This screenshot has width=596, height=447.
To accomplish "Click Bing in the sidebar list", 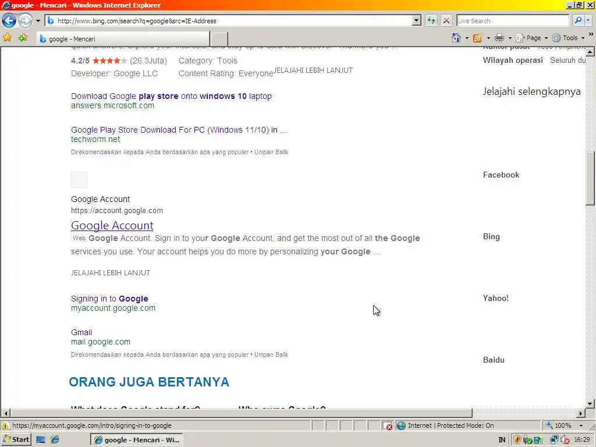I will (x=491, y=236).
